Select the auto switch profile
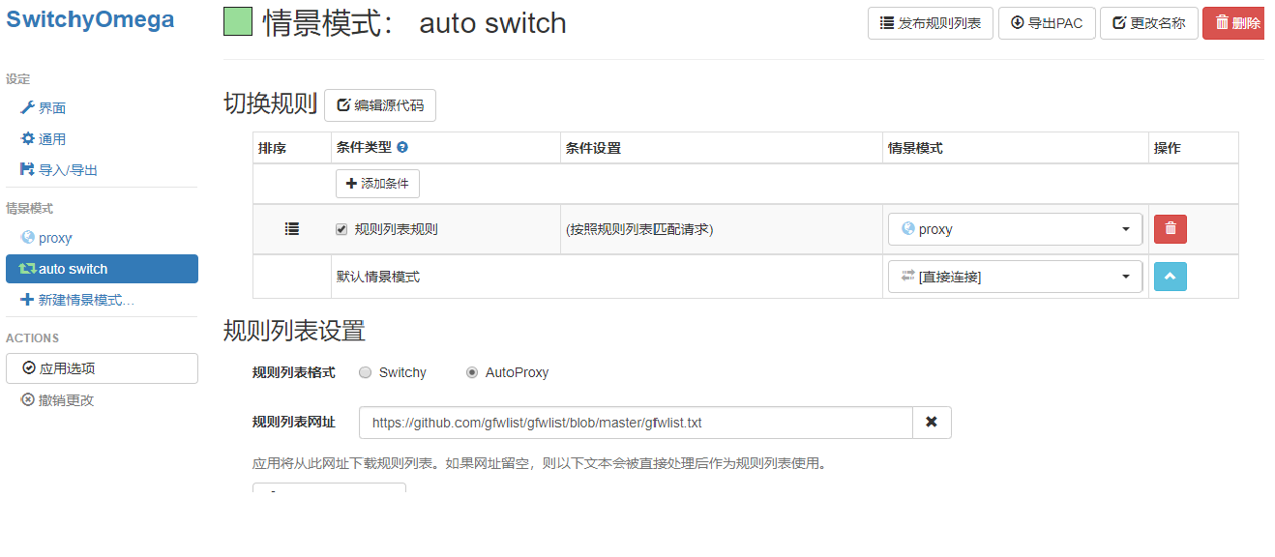Viewport: 1275px width, 557px height. pyautogui.click(x=102, y=269)
